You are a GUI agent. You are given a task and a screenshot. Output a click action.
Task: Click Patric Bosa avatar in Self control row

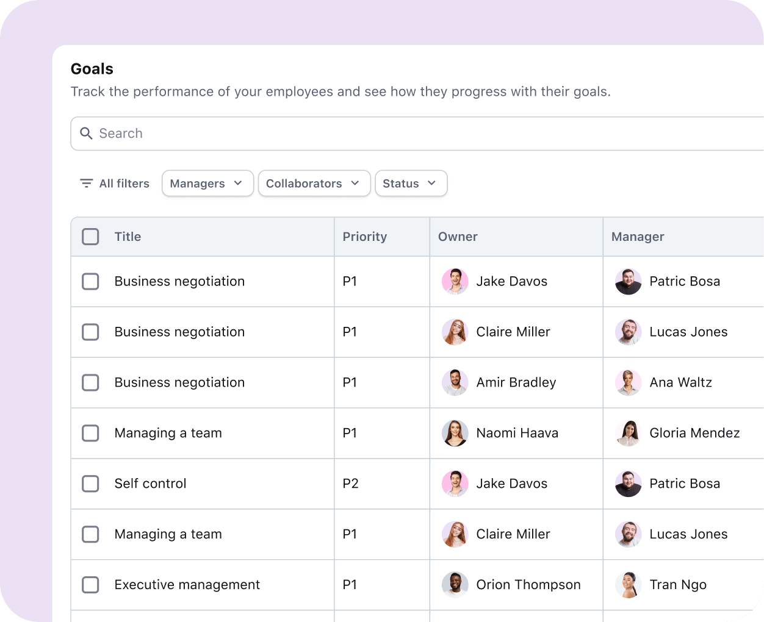point(629,484)
